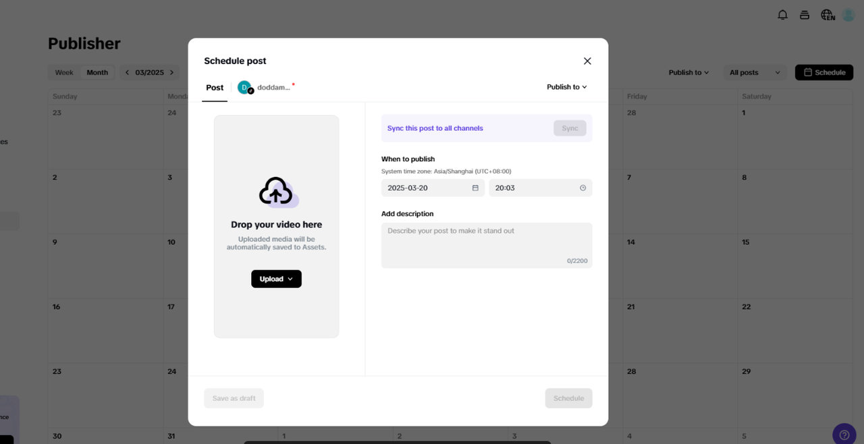Open the Publish to dropdown in dialog
Viewport: 864px width, 444px height.
[x=566, y=86]
